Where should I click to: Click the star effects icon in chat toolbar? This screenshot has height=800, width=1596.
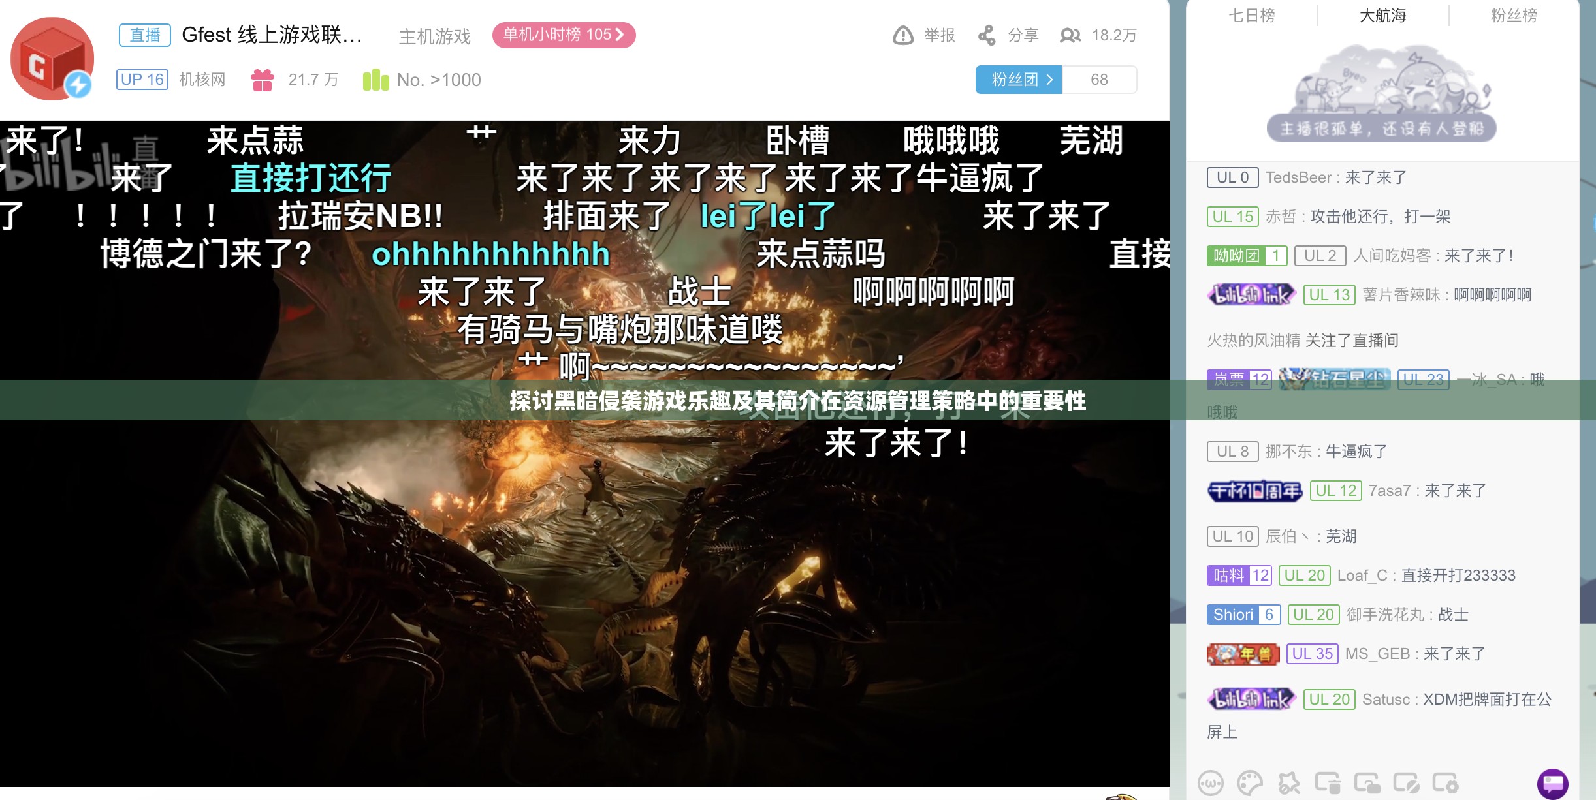click(x=1290, y=784)
